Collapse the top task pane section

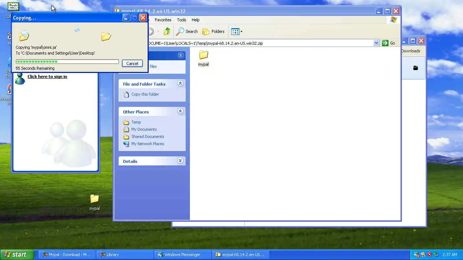coord(180,55)
